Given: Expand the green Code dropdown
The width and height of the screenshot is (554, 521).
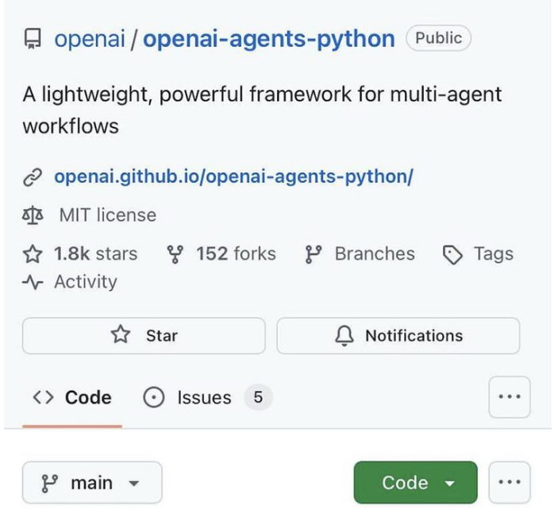Looking at the screenshot, I should [x=416, y=483].
